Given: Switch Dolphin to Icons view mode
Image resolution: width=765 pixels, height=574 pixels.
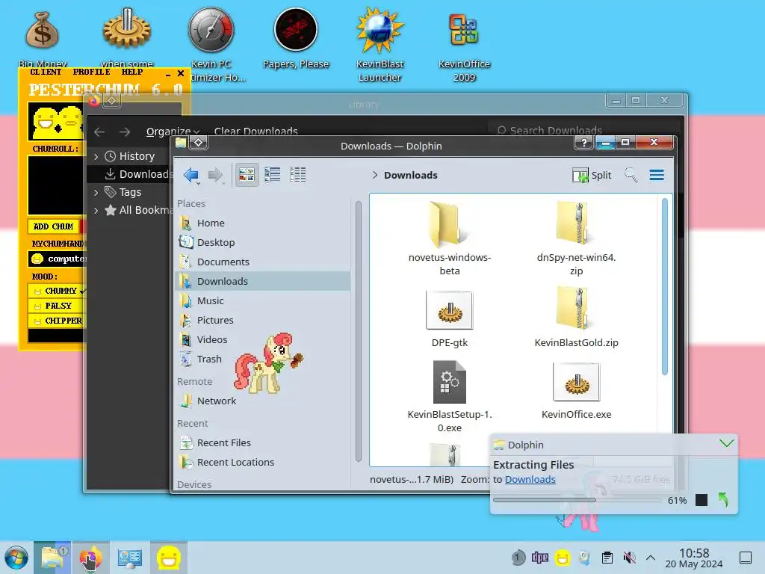Looking at the screenshot, I should [247, 175].
